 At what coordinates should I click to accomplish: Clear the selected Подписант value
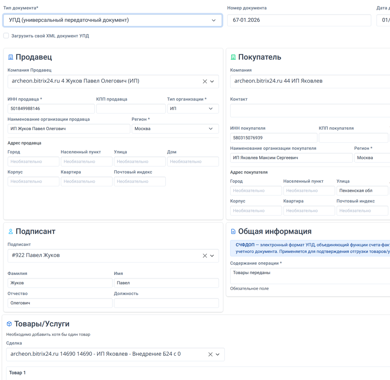coord(205,256)
